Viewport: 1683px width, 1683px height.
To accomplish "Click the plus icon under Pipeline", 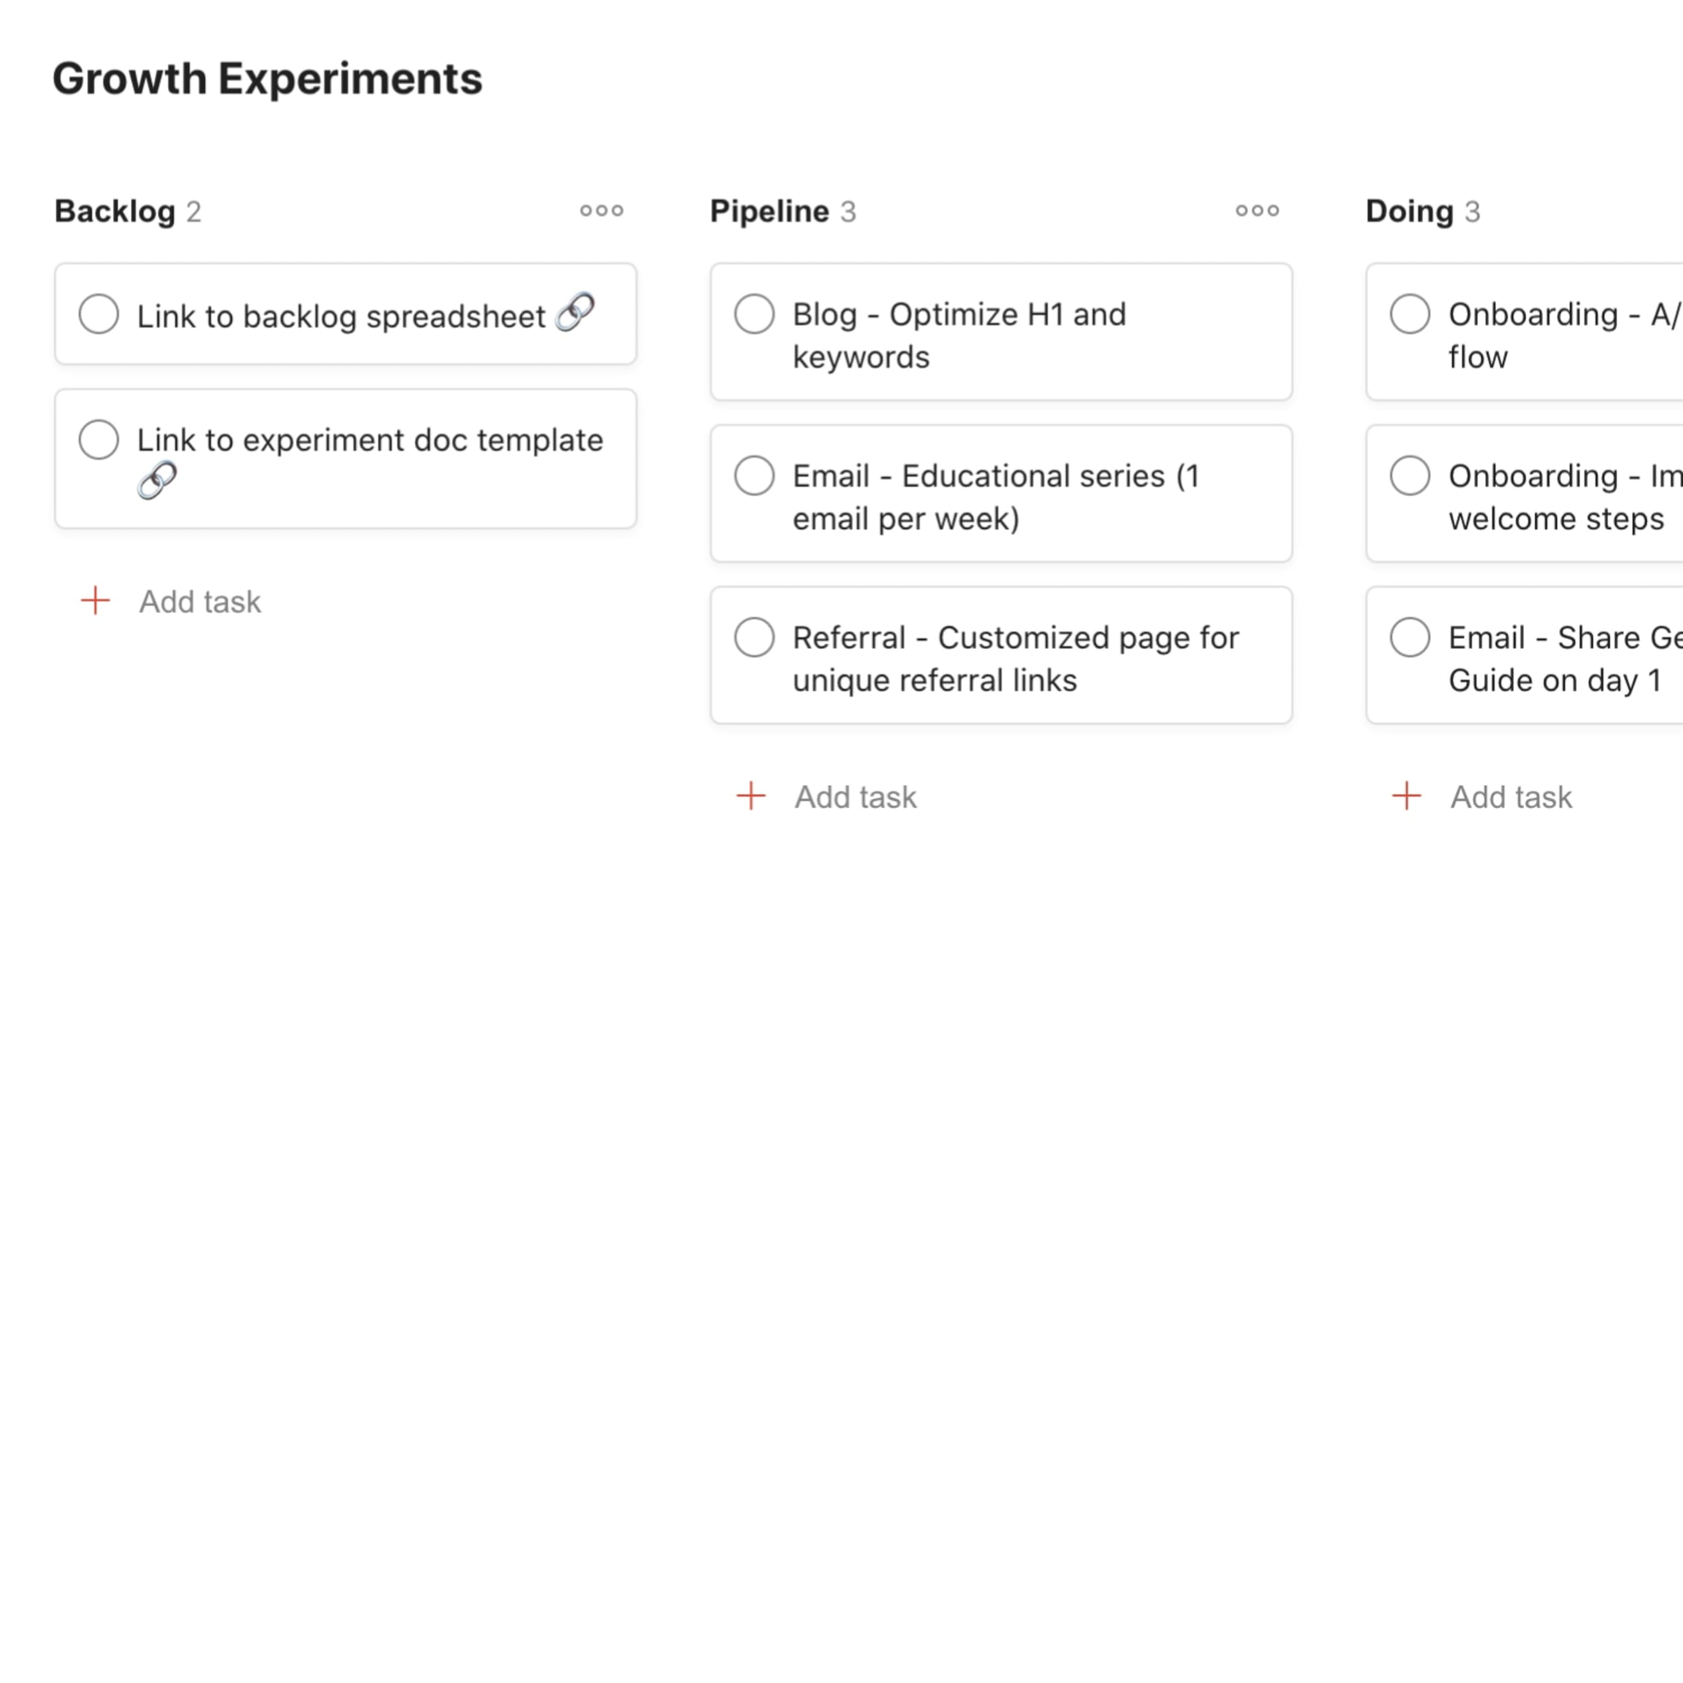I will pos(751,796).
